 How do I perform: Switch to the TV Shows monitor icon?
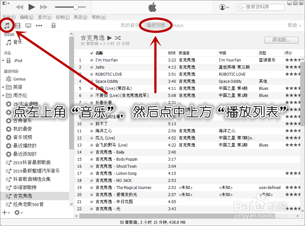(28, 25)
